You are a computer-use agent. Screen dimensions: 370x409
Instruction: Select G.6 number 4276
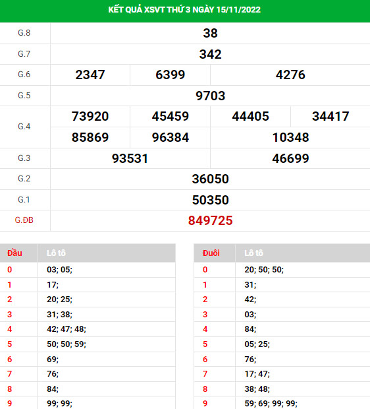coord(290,75)
